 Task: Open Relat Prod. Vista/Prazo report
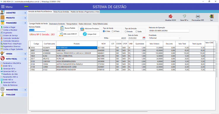[12, 44]
